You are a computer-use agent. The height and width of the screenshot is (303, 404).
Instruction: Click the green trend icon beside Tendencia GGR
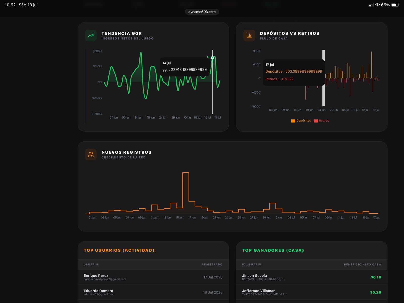click(x=91, y=36)
